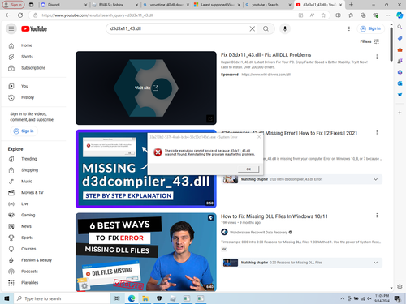Switch to the youtube - Search tab
Image resolution: width=406 pixels, height=304 pixels.
268,5
